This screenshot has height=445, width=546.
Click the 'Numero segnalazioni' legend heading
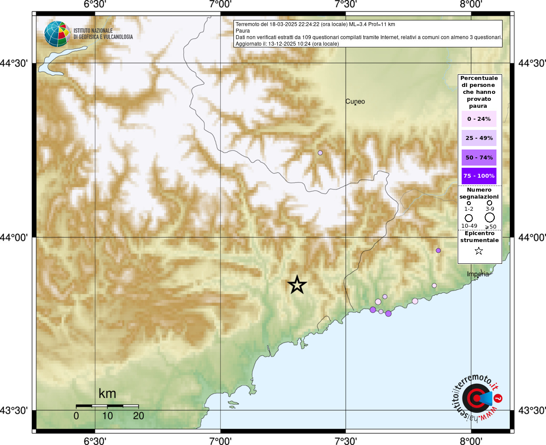[x=479, y=193]
